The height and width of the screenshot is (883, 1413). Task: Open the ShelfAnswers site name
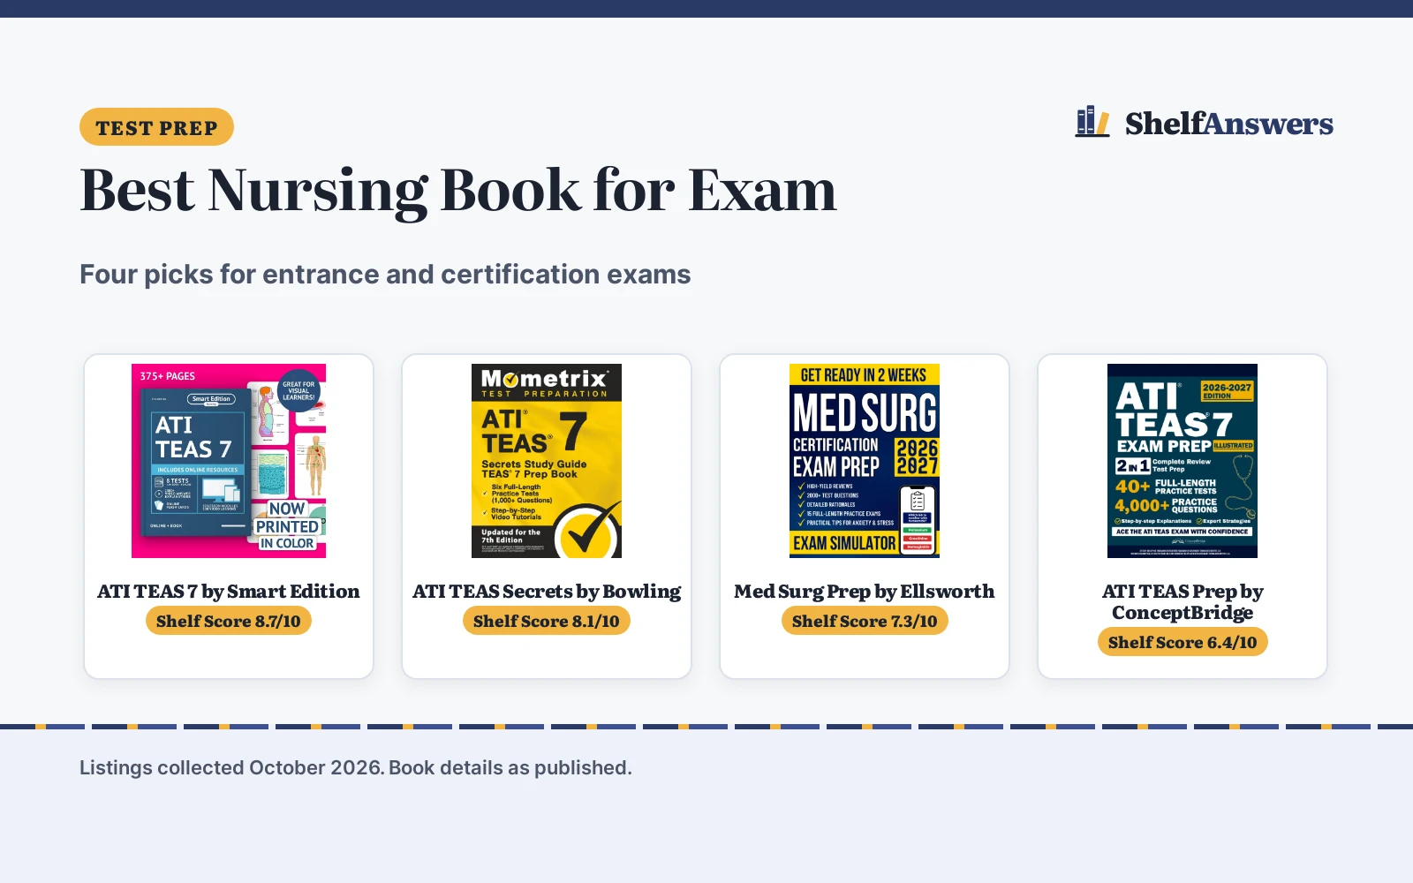1228,124
